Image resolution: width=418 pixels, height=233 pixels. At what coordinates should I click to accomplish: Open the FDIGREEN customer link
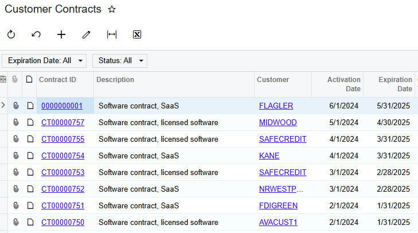pos(278,206)
